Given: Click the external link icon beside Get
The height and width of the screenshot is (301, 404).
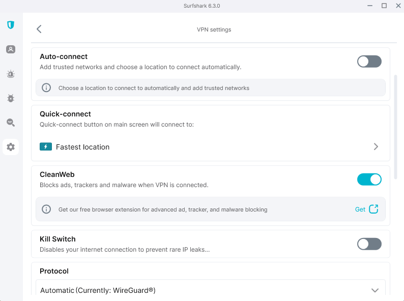Looking at the screenshot, I should point(373,209).
